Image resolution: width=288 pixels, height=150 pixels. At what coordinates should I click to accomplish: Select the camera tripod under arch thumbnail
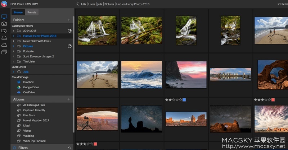click(x=97, y=119)
